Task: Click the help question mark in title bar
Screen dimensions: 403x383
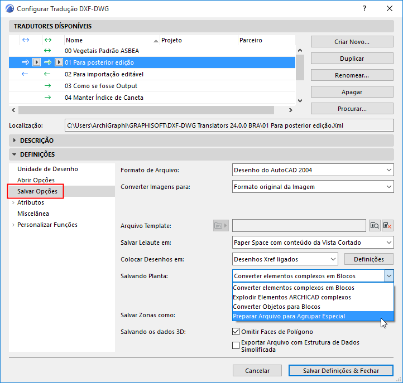Action: pyautogui.click(x=364, y=9)
